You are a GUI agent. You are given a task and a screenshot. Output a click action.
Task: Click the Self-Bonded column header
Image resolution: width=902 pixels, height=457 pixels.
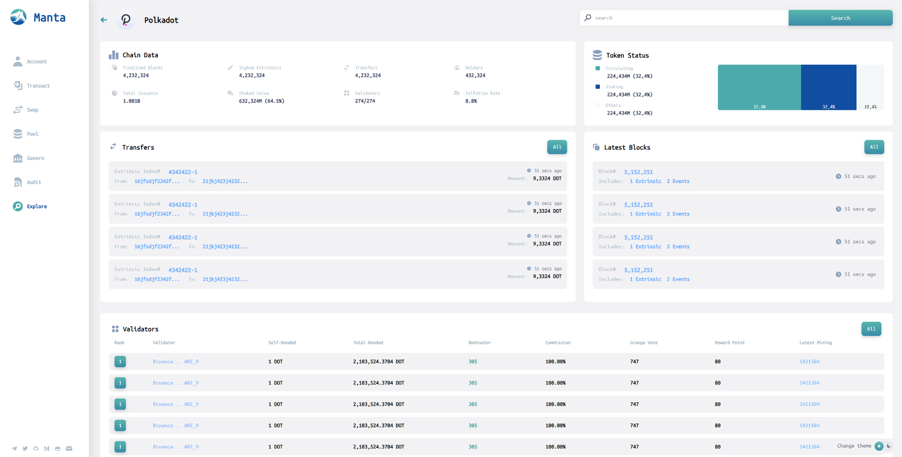pyautogui.click(x=282, y=343)
